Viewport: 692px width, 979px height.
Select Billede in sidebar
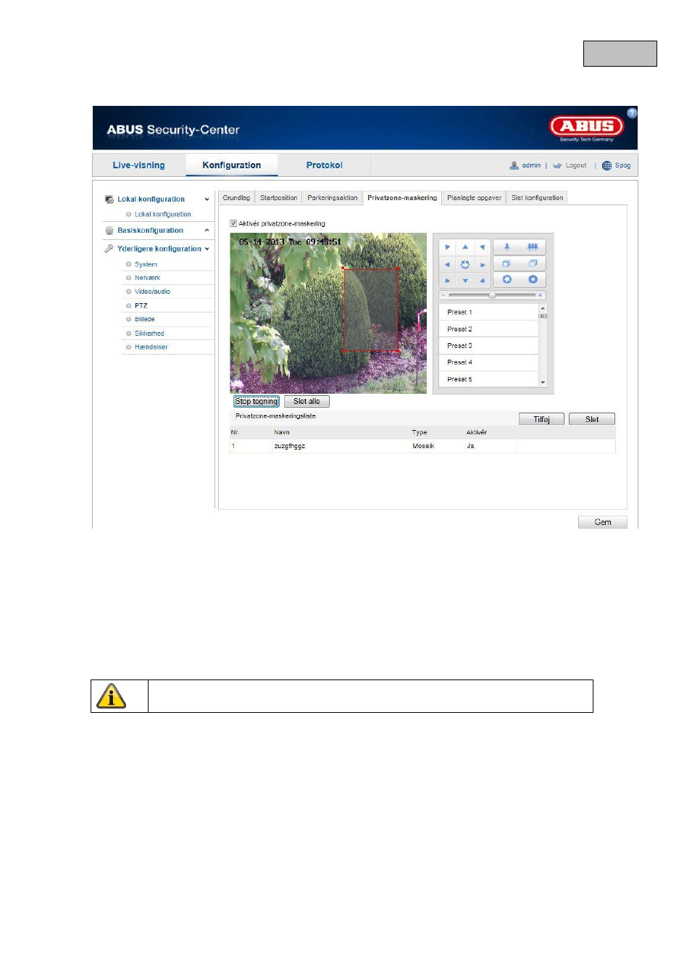pyautogui.click(x=144, y=319)
